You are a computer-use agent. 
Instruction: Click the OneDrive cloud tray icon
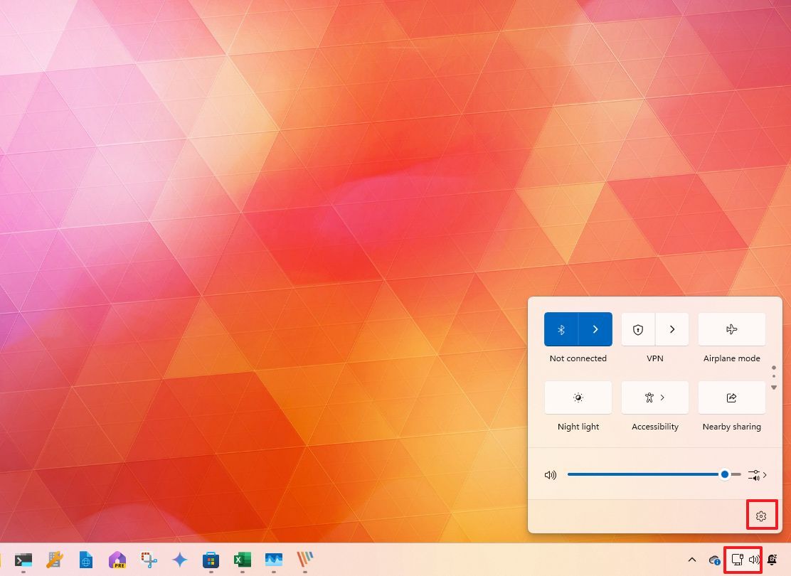click(x=715, y=560)
